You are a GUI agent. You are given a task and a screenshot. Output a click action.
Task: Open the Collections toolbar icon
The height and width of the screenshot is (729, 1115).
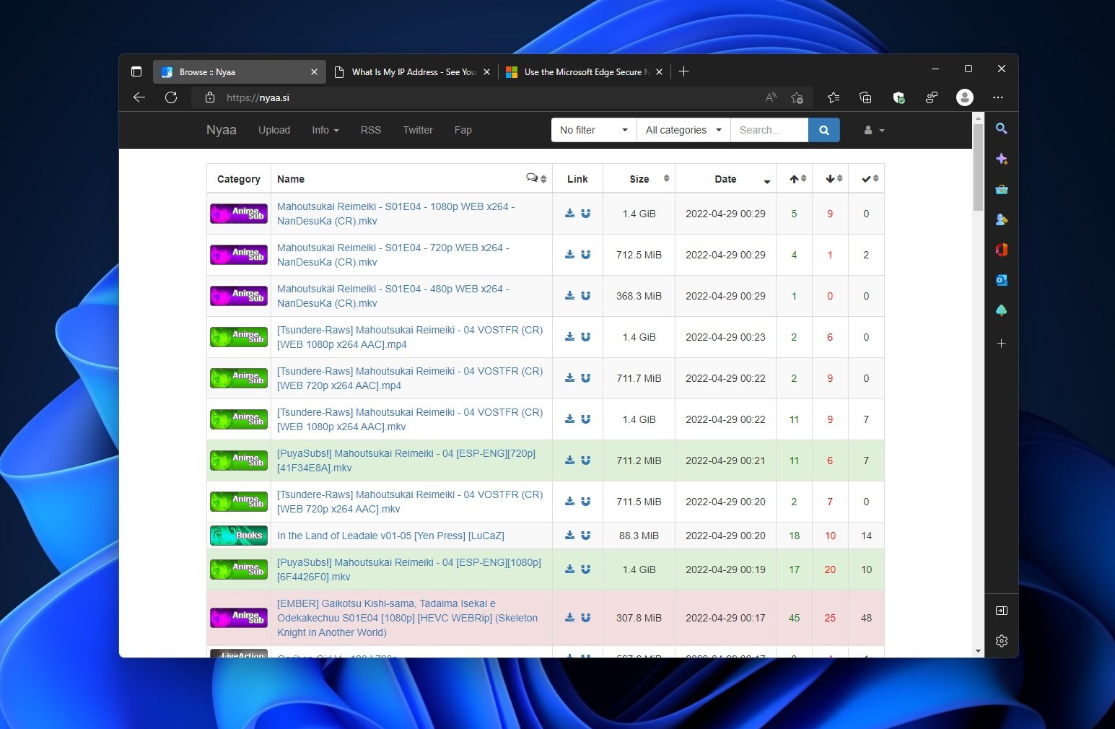865,97
